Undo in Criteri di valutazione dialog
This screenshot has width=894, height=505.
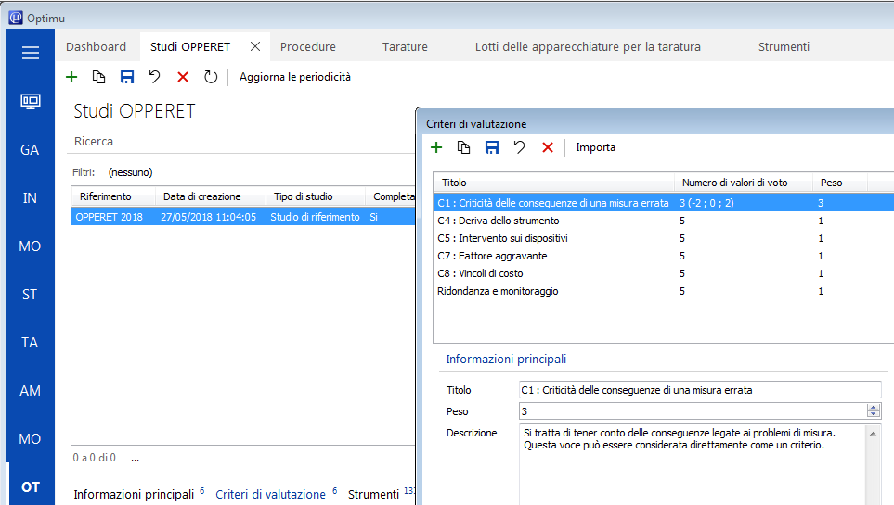pyautogui.click(x=519, y=147)
